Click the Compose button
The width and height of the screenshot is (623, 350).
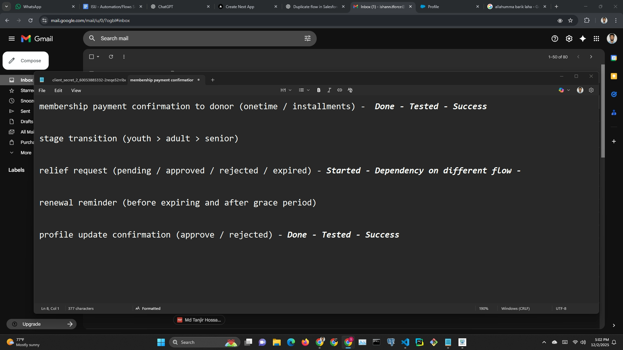tap(26, 61)
